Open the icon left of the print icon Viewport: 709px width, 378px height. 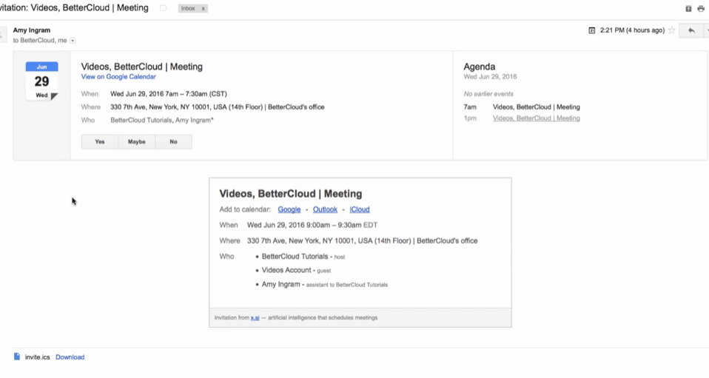(688, 9)
